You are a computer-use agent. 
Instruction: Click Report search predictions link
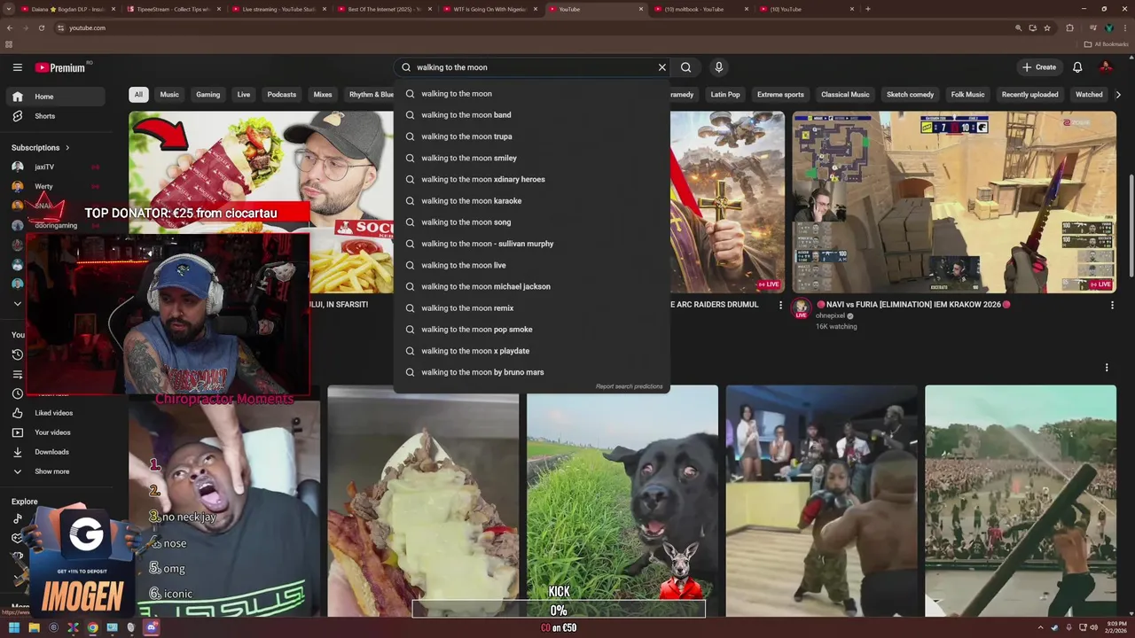629,386
